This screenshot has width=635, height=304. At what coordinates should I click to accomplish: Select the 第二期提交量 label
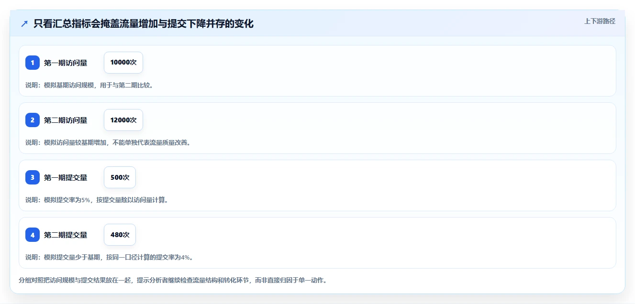pyautogui.click(x=66, y=235)
